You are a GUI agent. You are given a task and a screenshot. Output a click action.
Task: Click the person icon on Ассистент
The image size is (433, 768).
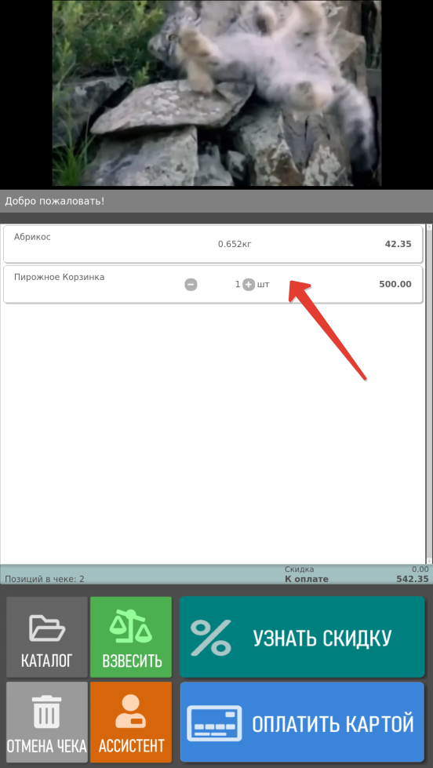click(131, 712)
